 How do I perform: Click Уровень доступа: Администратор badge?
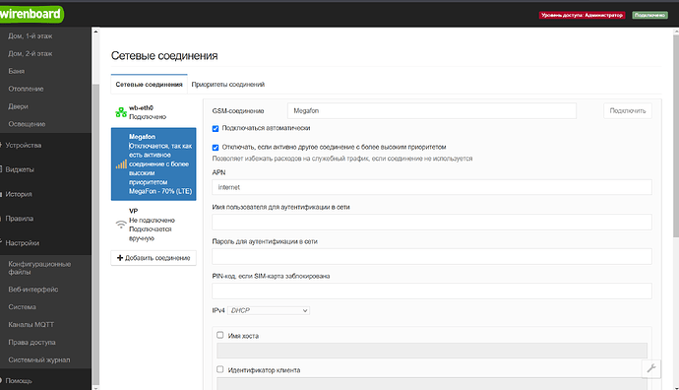pyautogui.click(x=582, y=15)
